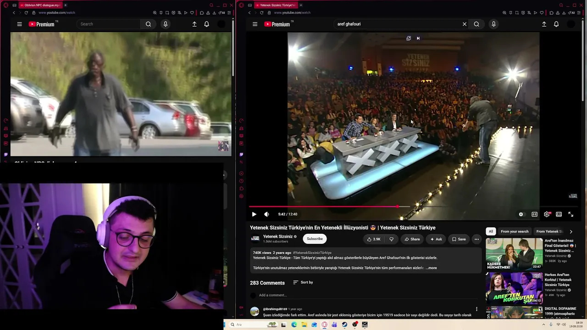Share the Yetenek Sizsiniz video
Screen dimensions: 587x330
point(412,239)
